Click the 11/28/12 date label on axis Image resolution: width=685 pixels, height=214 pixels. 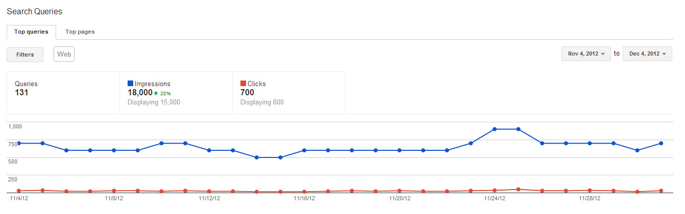(x=590, y=198)
